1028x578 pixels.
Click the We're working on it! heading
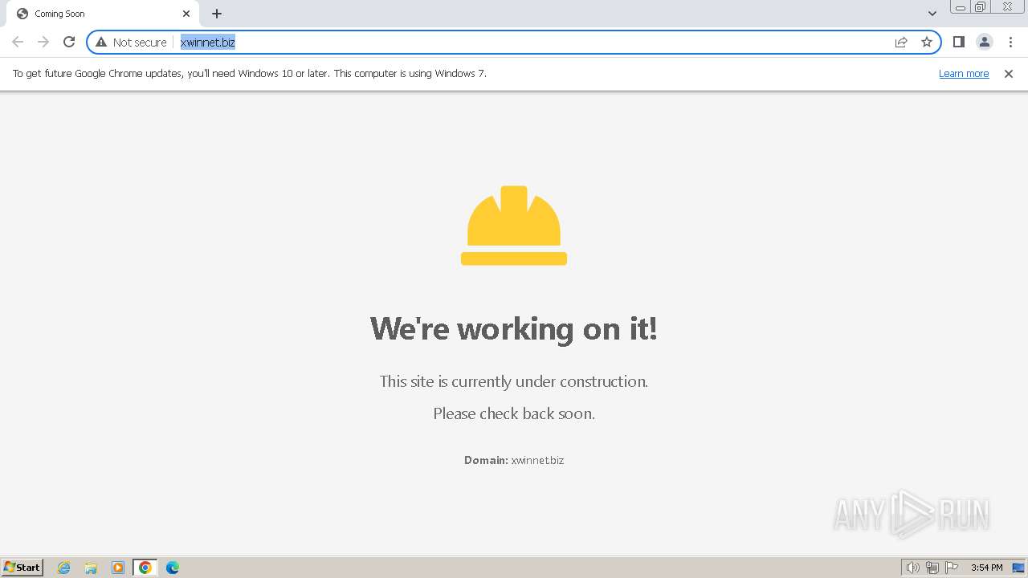514,328
